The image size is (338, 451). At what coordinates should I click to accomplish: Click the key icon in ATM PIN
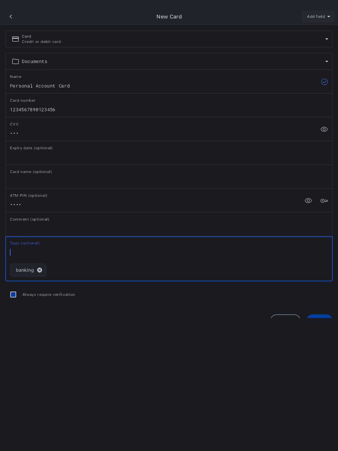click(x=324, y=201)
